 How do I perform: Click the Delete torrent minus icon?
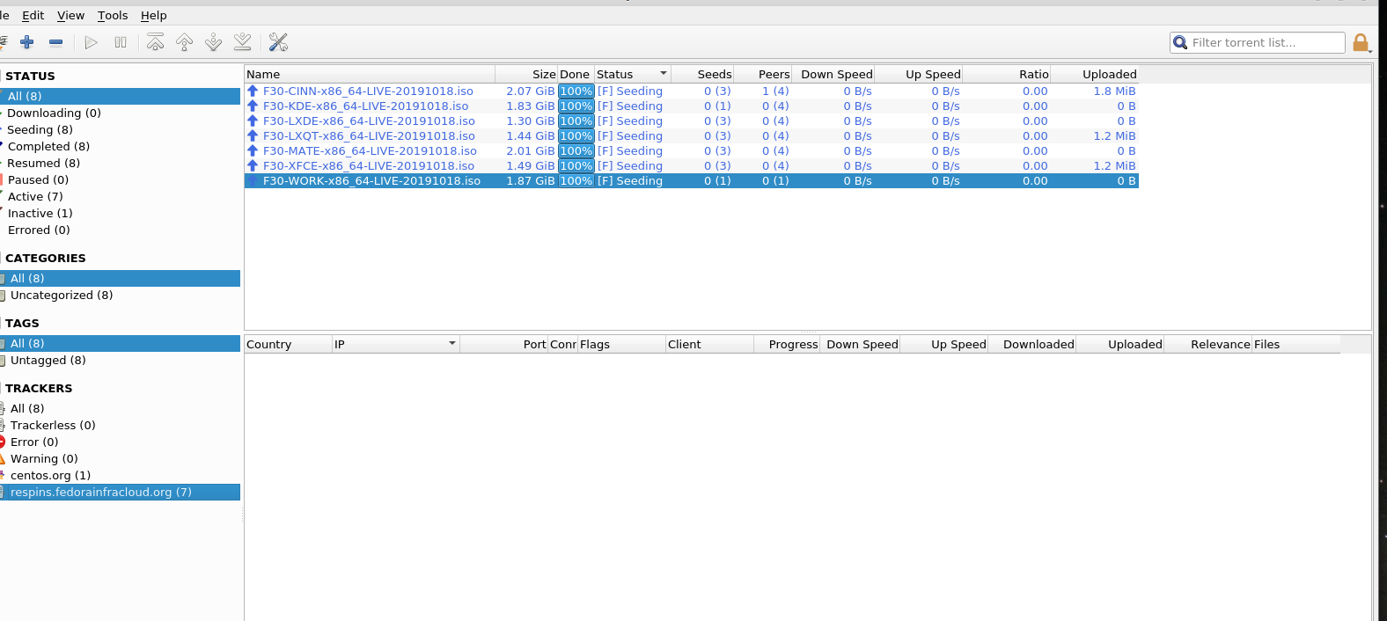(56, 42)
